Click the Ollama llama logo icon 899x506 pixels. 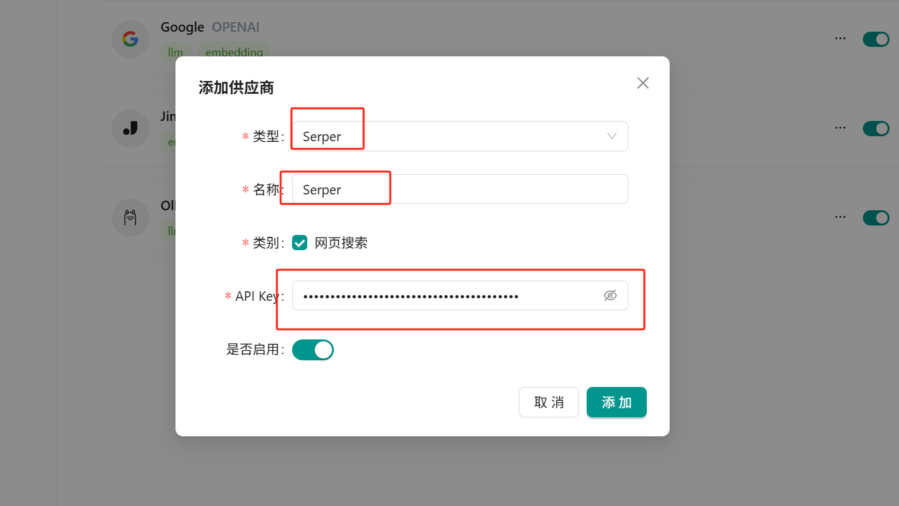130,218
